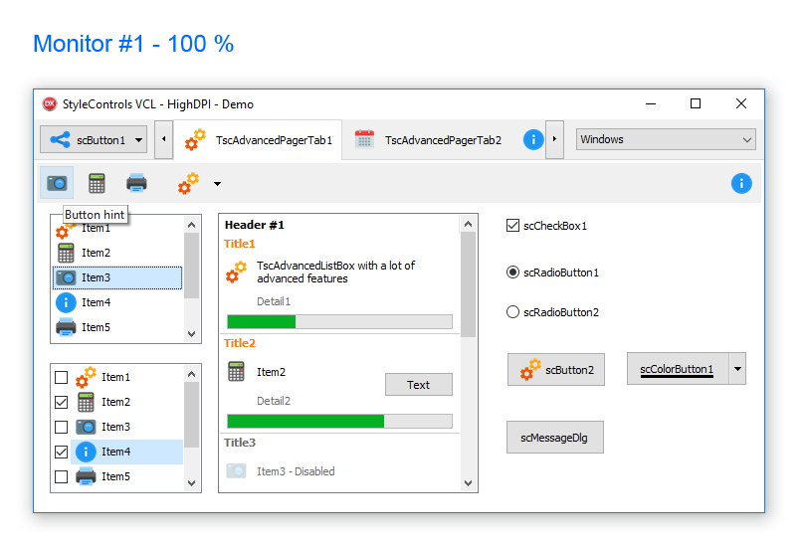Open dropdown arrow beside toolbar gears icon
The height and width of the screenshot is (547, 806).
pos(218,184)
